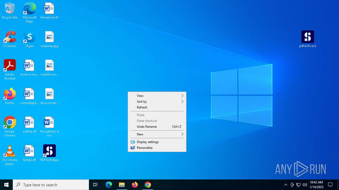The width and height of the screenshot is (339, 190).
Task: Select the Google Chrome desktop shortcut
Action: [x=10, y=127]
